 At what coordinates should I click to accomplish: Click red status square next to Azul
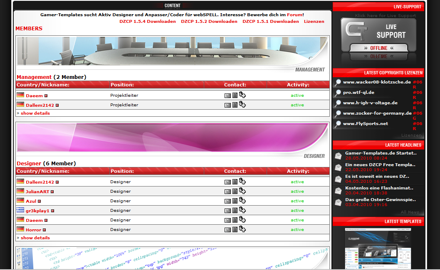pos(39,201)
